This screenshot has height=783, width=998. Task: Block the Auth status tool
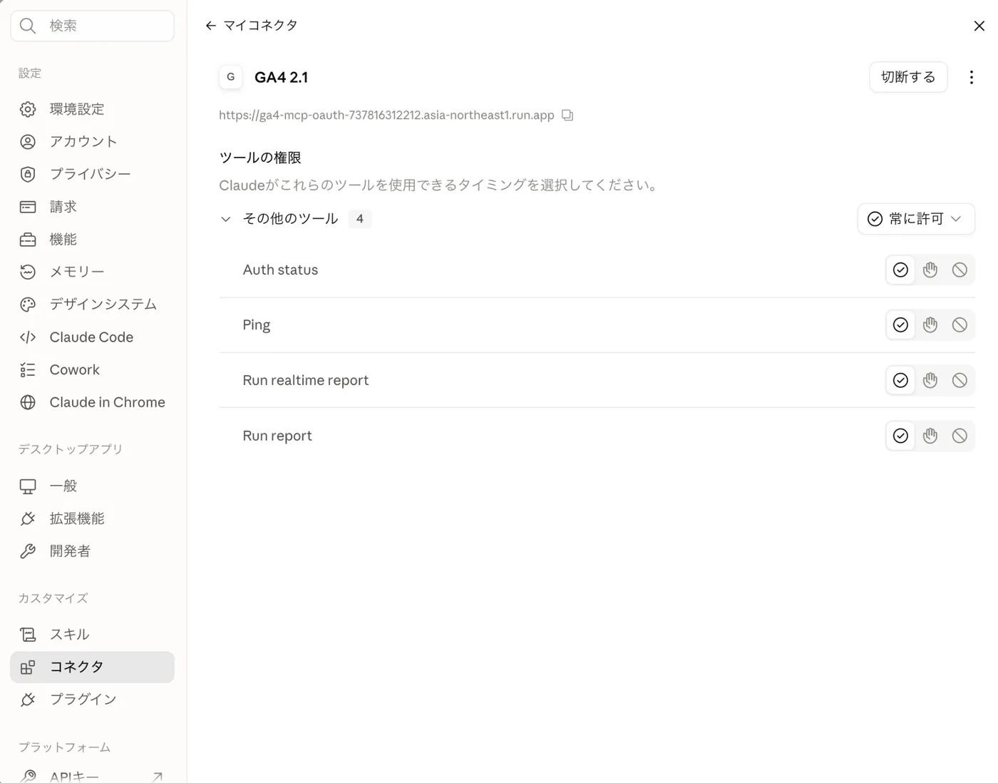[960, 270]
